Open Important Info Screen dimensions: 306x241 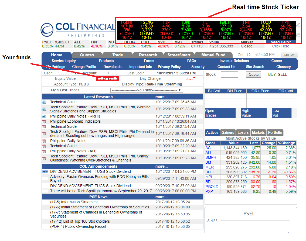(141, 67)
